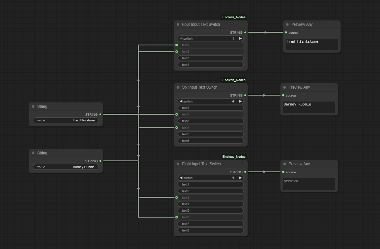Image resolution: width=380 pixels, height=249 pixels.
Task: Click the text3 input connector on Eight Input Switch
Action: point(177,197)
